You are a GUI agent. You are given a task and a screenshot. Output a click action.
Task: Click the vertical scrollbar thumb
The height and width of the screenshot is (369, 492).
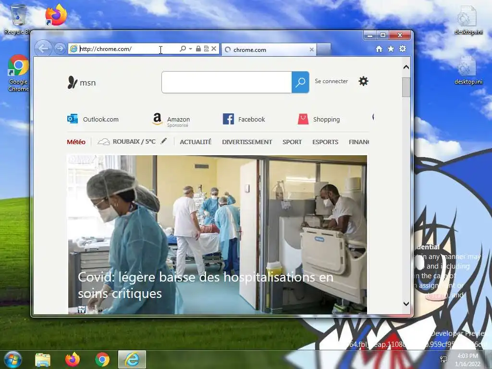(406, 87)
